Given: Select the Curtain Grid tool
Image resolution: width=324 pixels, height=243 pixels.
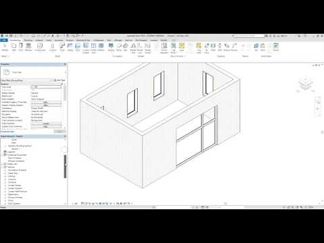Looking at the screenshot, I should [x=94, y=48].
